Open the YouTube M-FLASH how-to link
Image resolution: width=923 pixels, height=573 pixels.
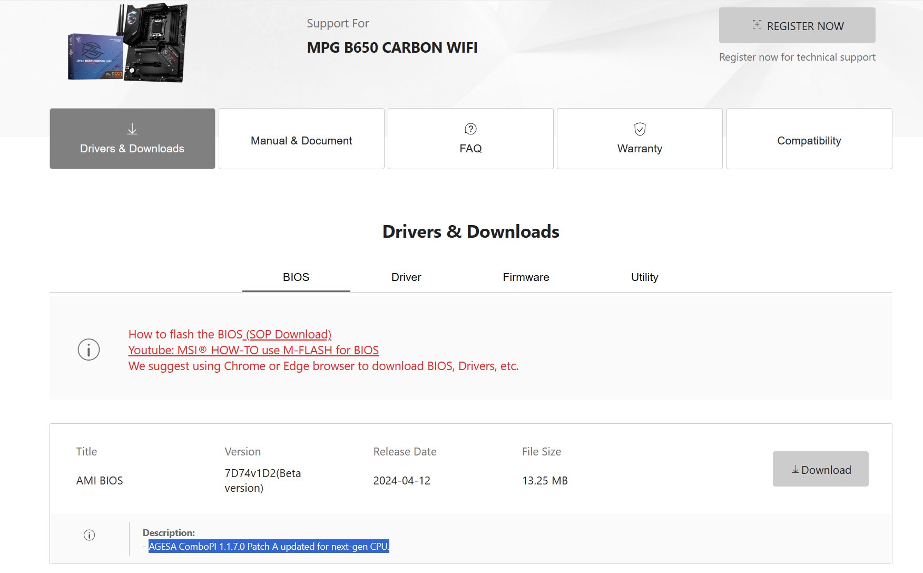253,350
